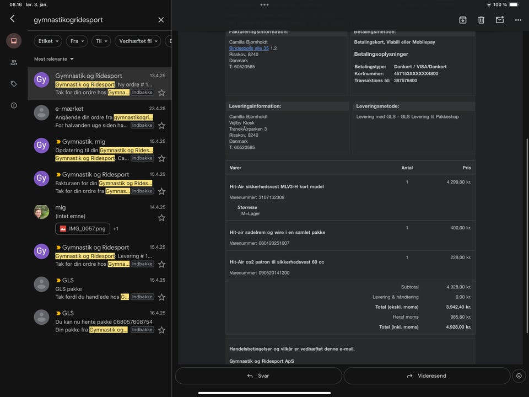The height and width of the screenshot is (397, 529).
Task: Archive the open email
Action: click(463, 20)
